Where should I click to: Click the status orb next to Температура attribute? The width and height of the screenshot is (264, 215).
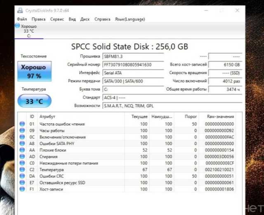click(x=22, y=170)
